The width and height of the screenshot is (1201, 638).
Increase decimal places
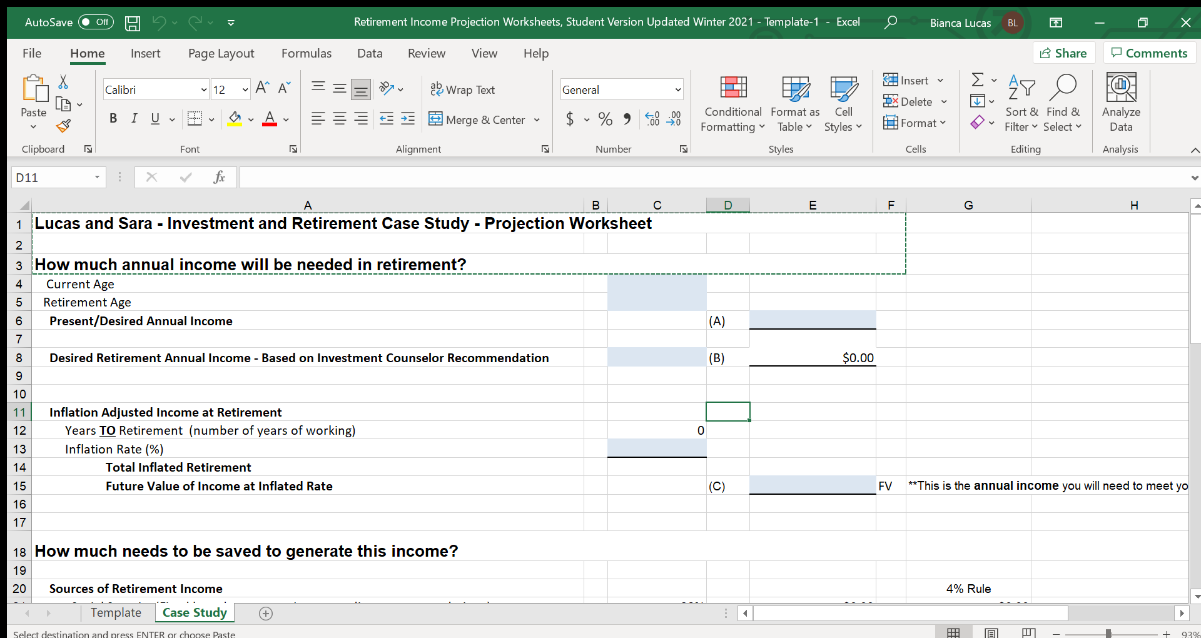point(652,119)
